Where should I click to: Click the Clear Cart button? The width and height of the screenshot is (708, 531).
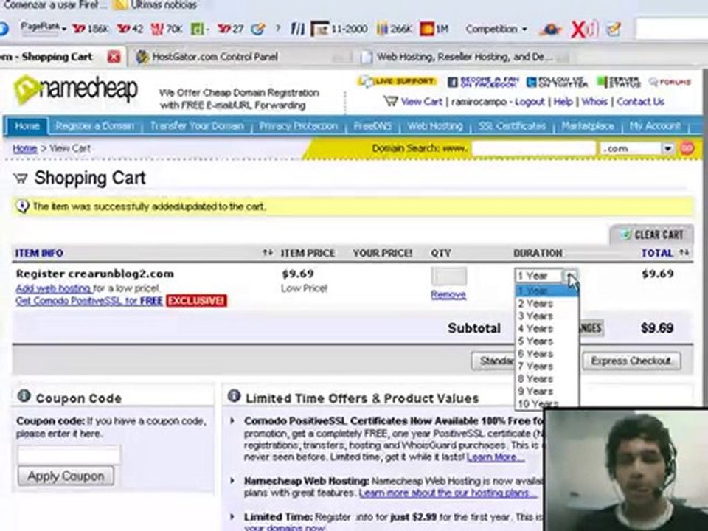click(653, 235)
